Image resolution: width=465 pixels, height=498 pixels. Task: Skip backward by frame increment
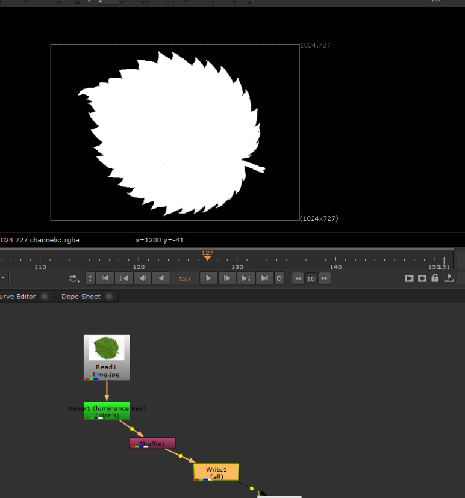click(298, 278)
